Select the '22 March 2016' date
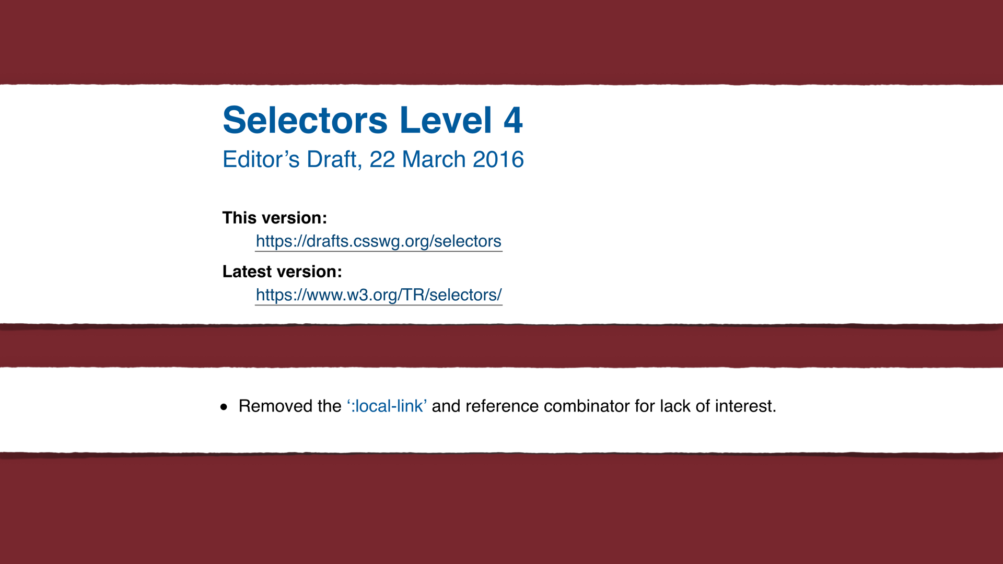Screen dimensions: 1003x564 click(447, 159)
